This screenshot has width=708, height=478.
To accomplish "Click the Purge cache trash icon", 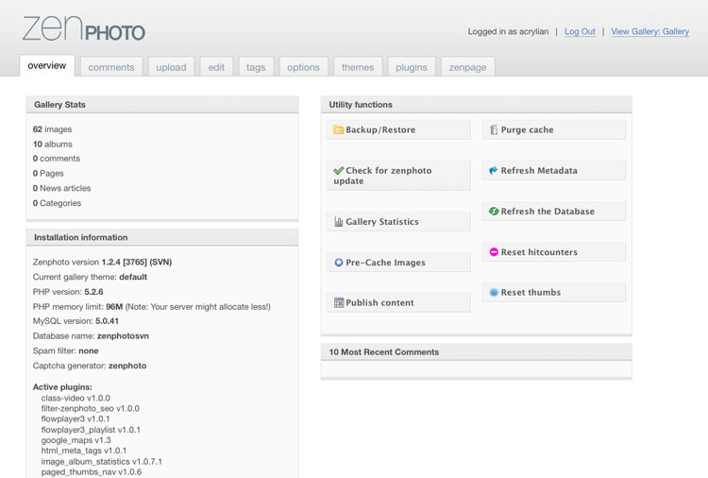I will 494,129.
